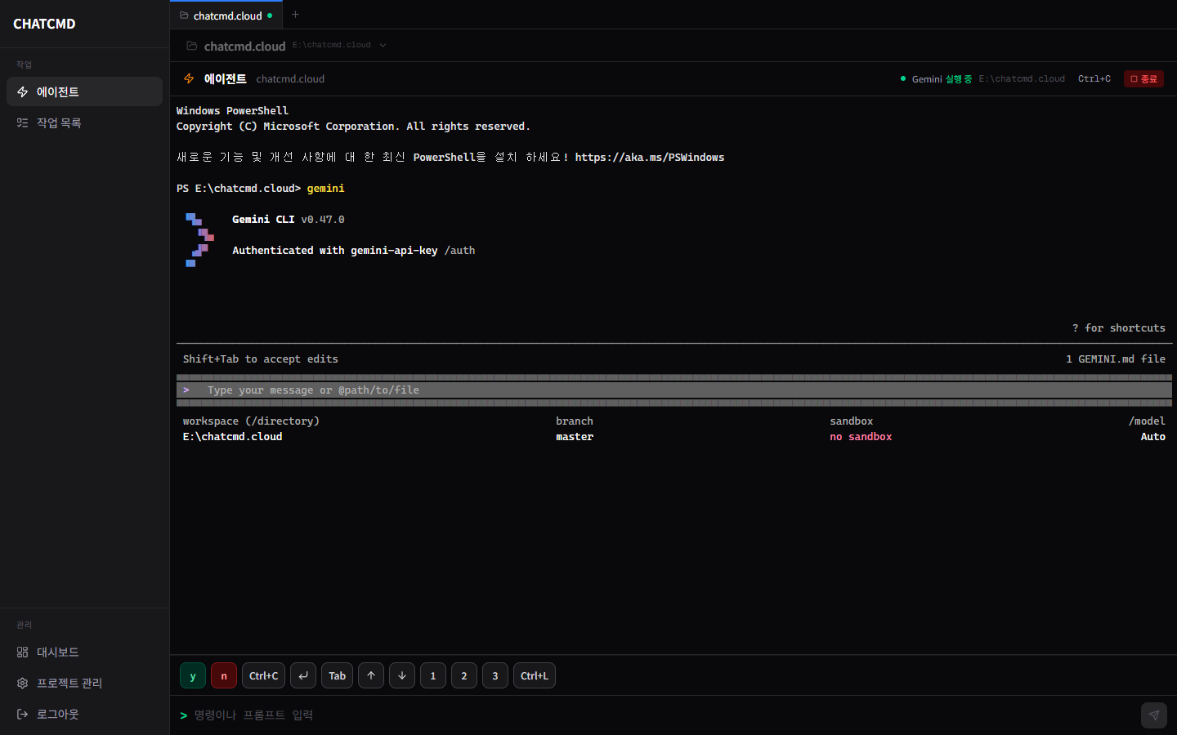This screenshot has width=1177, height=735.
Task: Click the 'Auto' model value
Action: (1153, 437)
